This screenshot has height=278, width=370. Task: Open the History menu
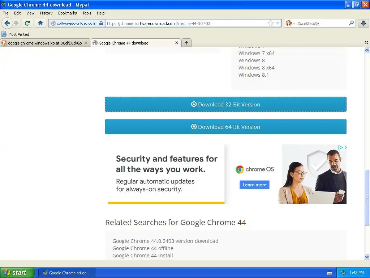pos(46,13)
